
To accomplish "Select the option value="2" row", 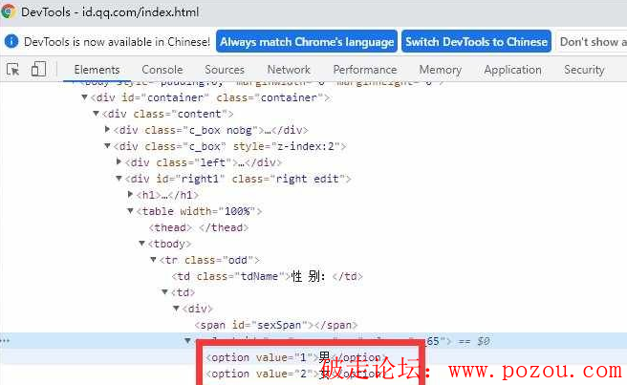I will click(x=295, y=374).
